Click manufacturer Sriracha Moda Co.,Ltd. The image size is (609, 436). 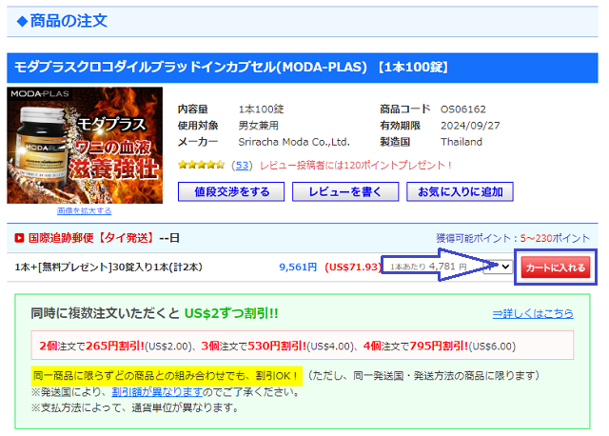294,142
